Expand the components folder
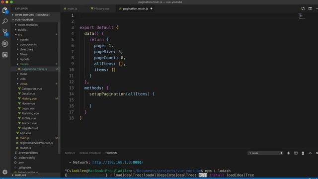This screenshot has height=179, width=318. (x=28, y=44)
